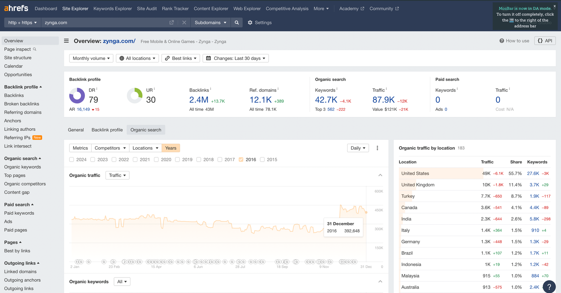Open Monthly volume dropdown
Image resolution: width=561 pixels, height=293 pixels.
pyautogui.click(x=91, y=58)
